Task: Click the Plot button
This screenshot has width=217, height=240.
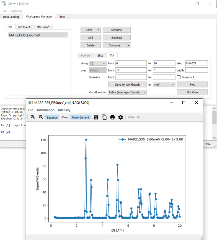Action: (x=192, y=85)
